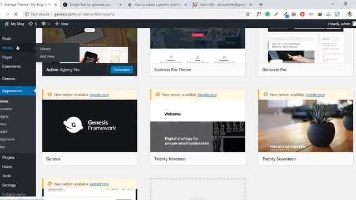Open a new browser tab
This screenshot has width=356, height=200.
pos(261,4)
